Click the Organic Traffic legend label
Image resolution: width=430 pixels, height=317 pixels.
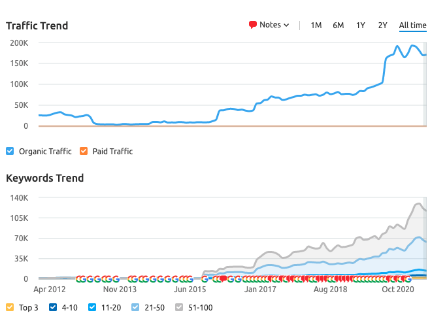click(x=45, y=152)
